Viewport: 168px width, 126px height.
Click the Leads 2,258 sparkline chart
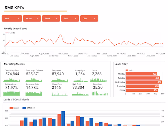[98, 80]
